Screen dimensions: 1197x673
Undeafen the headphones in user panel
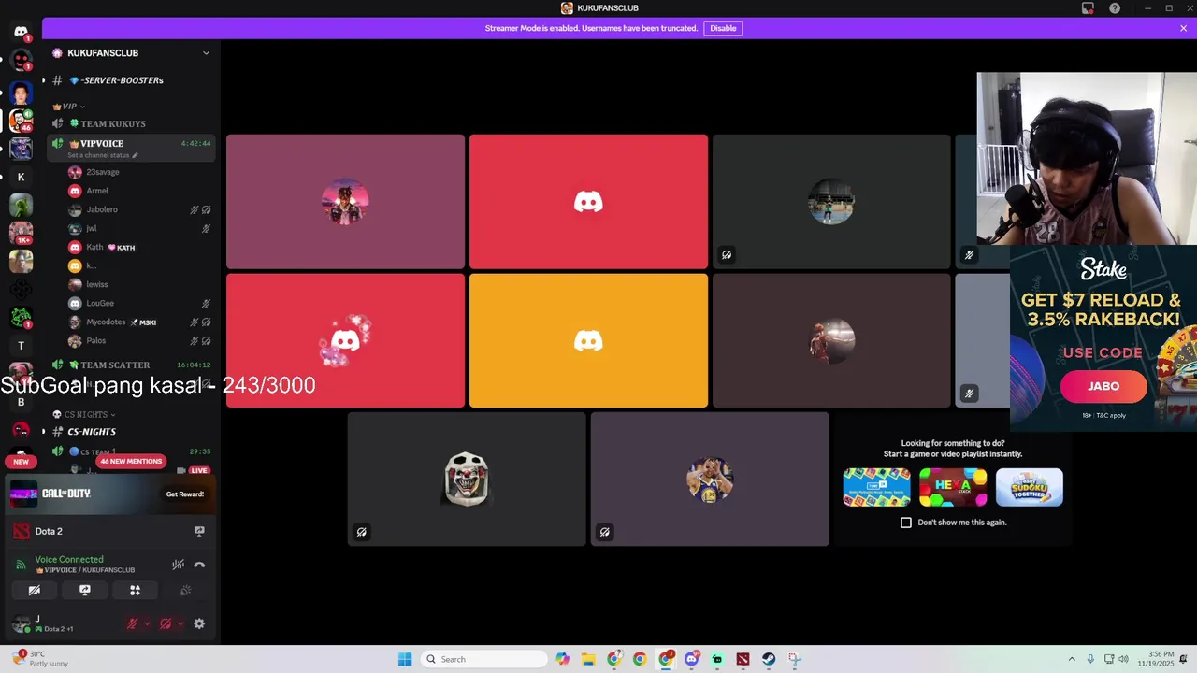tap(166, 623)
